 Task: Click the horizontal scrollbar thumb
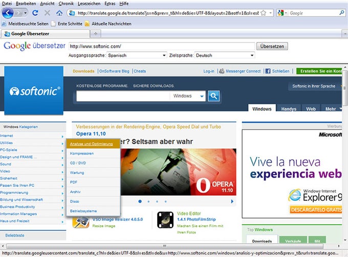pos(164,246)
